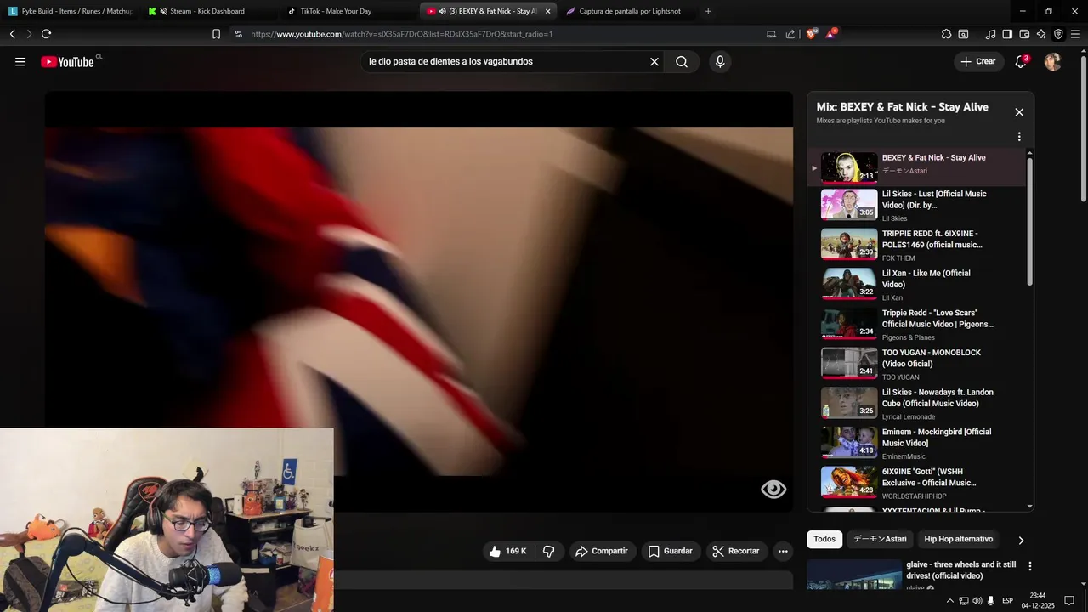
Task: Open the account avatar menu
Action: (1052, 62)
